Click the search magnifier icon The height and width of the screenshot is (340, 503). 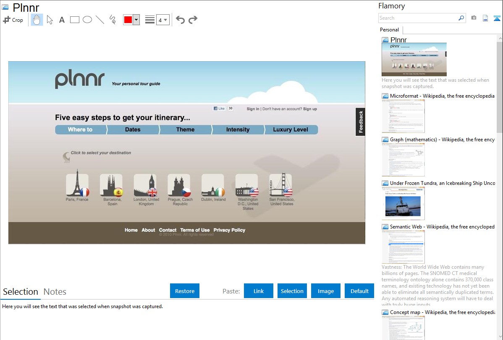click(x=461, y=18)
